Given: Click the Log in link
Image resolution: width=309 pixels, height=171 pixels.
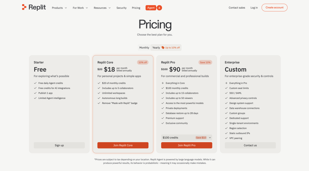Looking at the screenshot, I should pyautogui.click(x=254, y=8).
